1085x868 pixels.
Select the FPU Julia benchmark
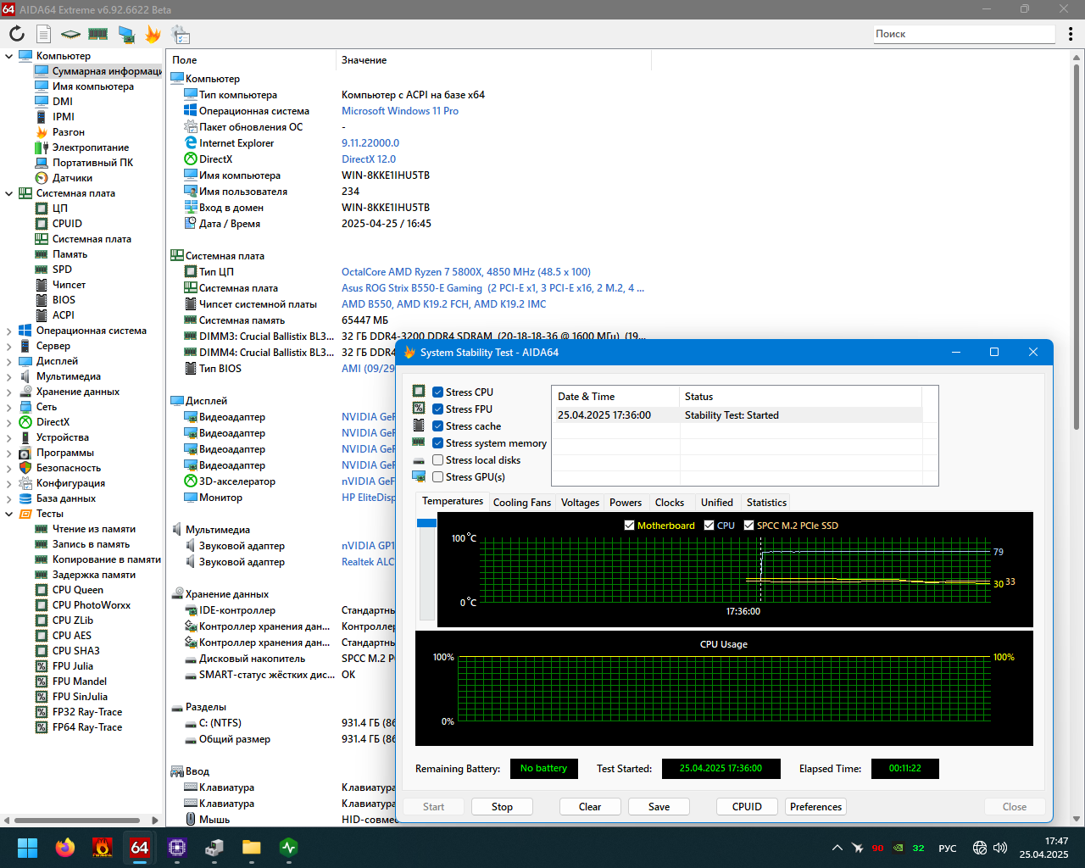click(73, 666)
